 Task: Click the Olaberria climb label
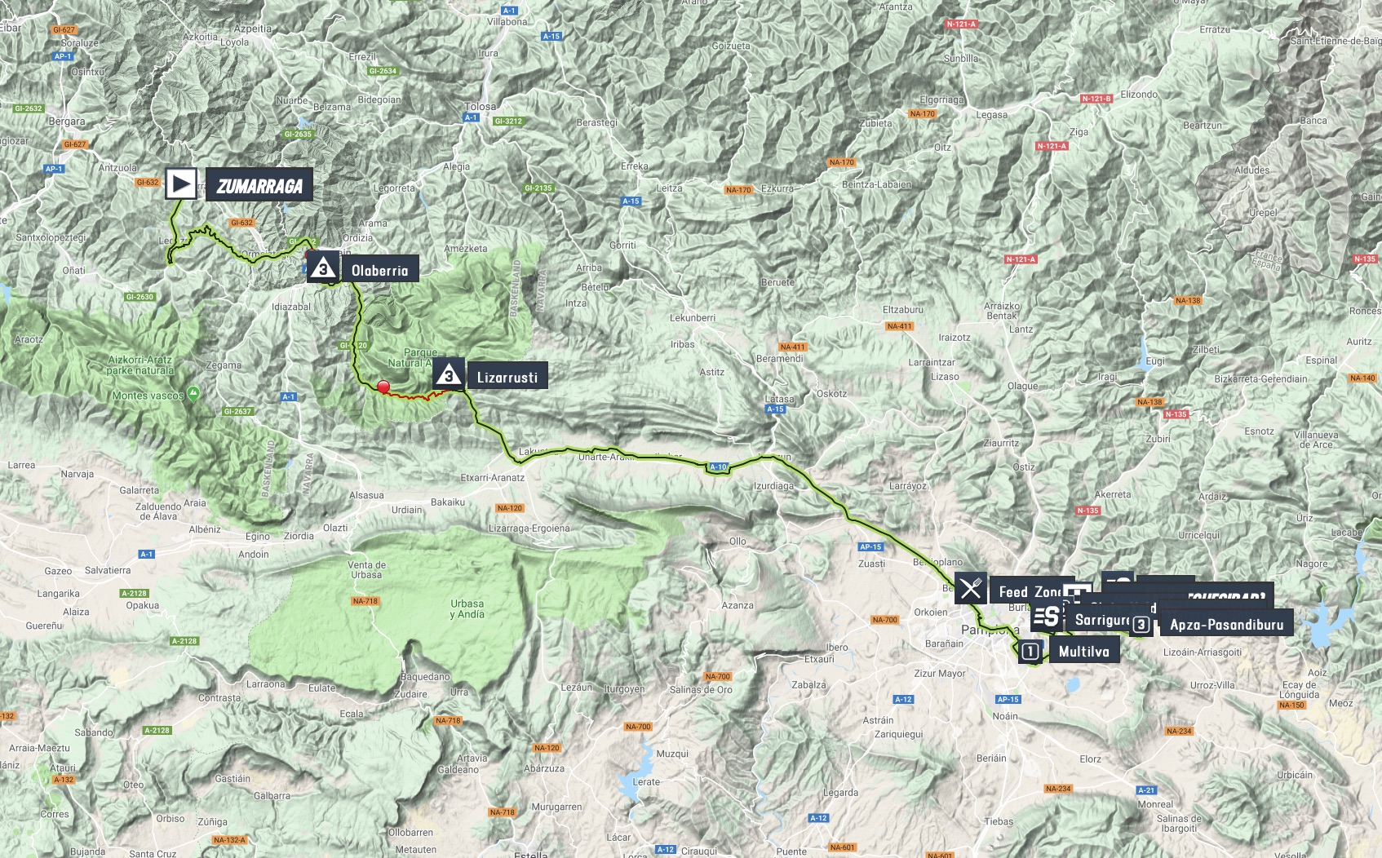379,270
